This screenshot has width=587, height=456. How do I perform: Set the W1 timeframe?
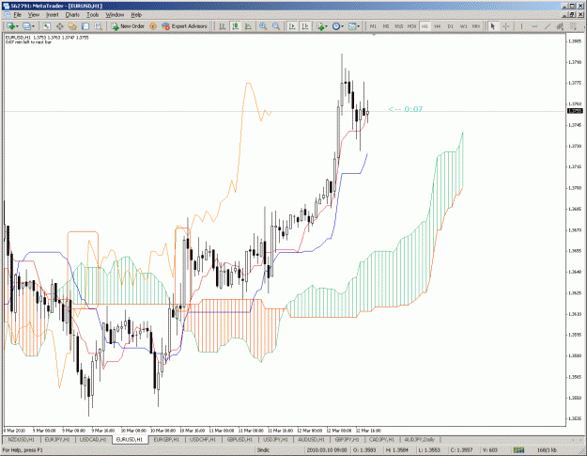463,26
